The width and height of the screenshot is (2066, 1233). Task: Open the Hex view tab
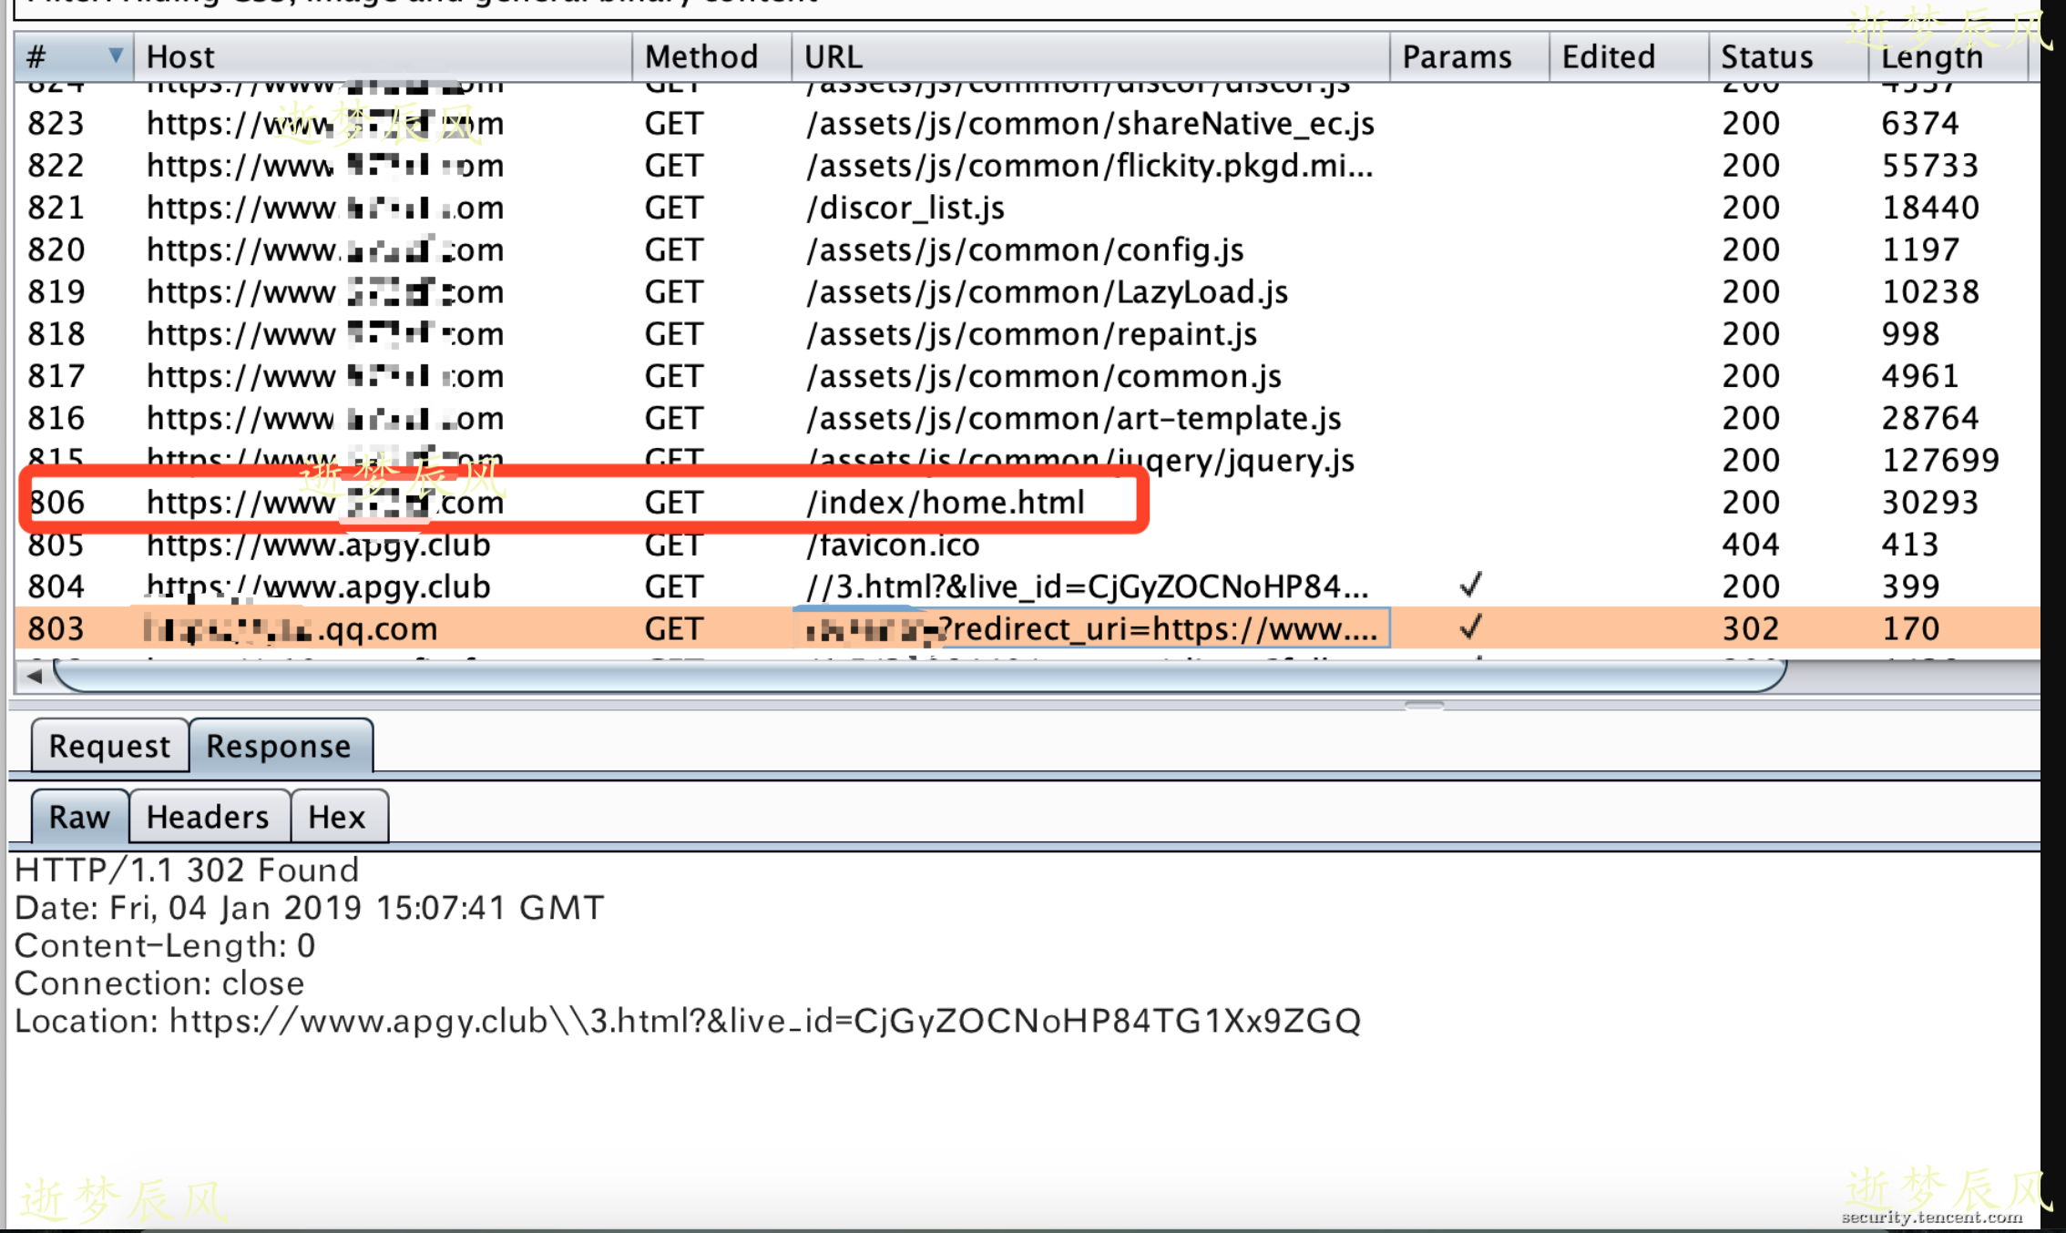pos(336,817)
